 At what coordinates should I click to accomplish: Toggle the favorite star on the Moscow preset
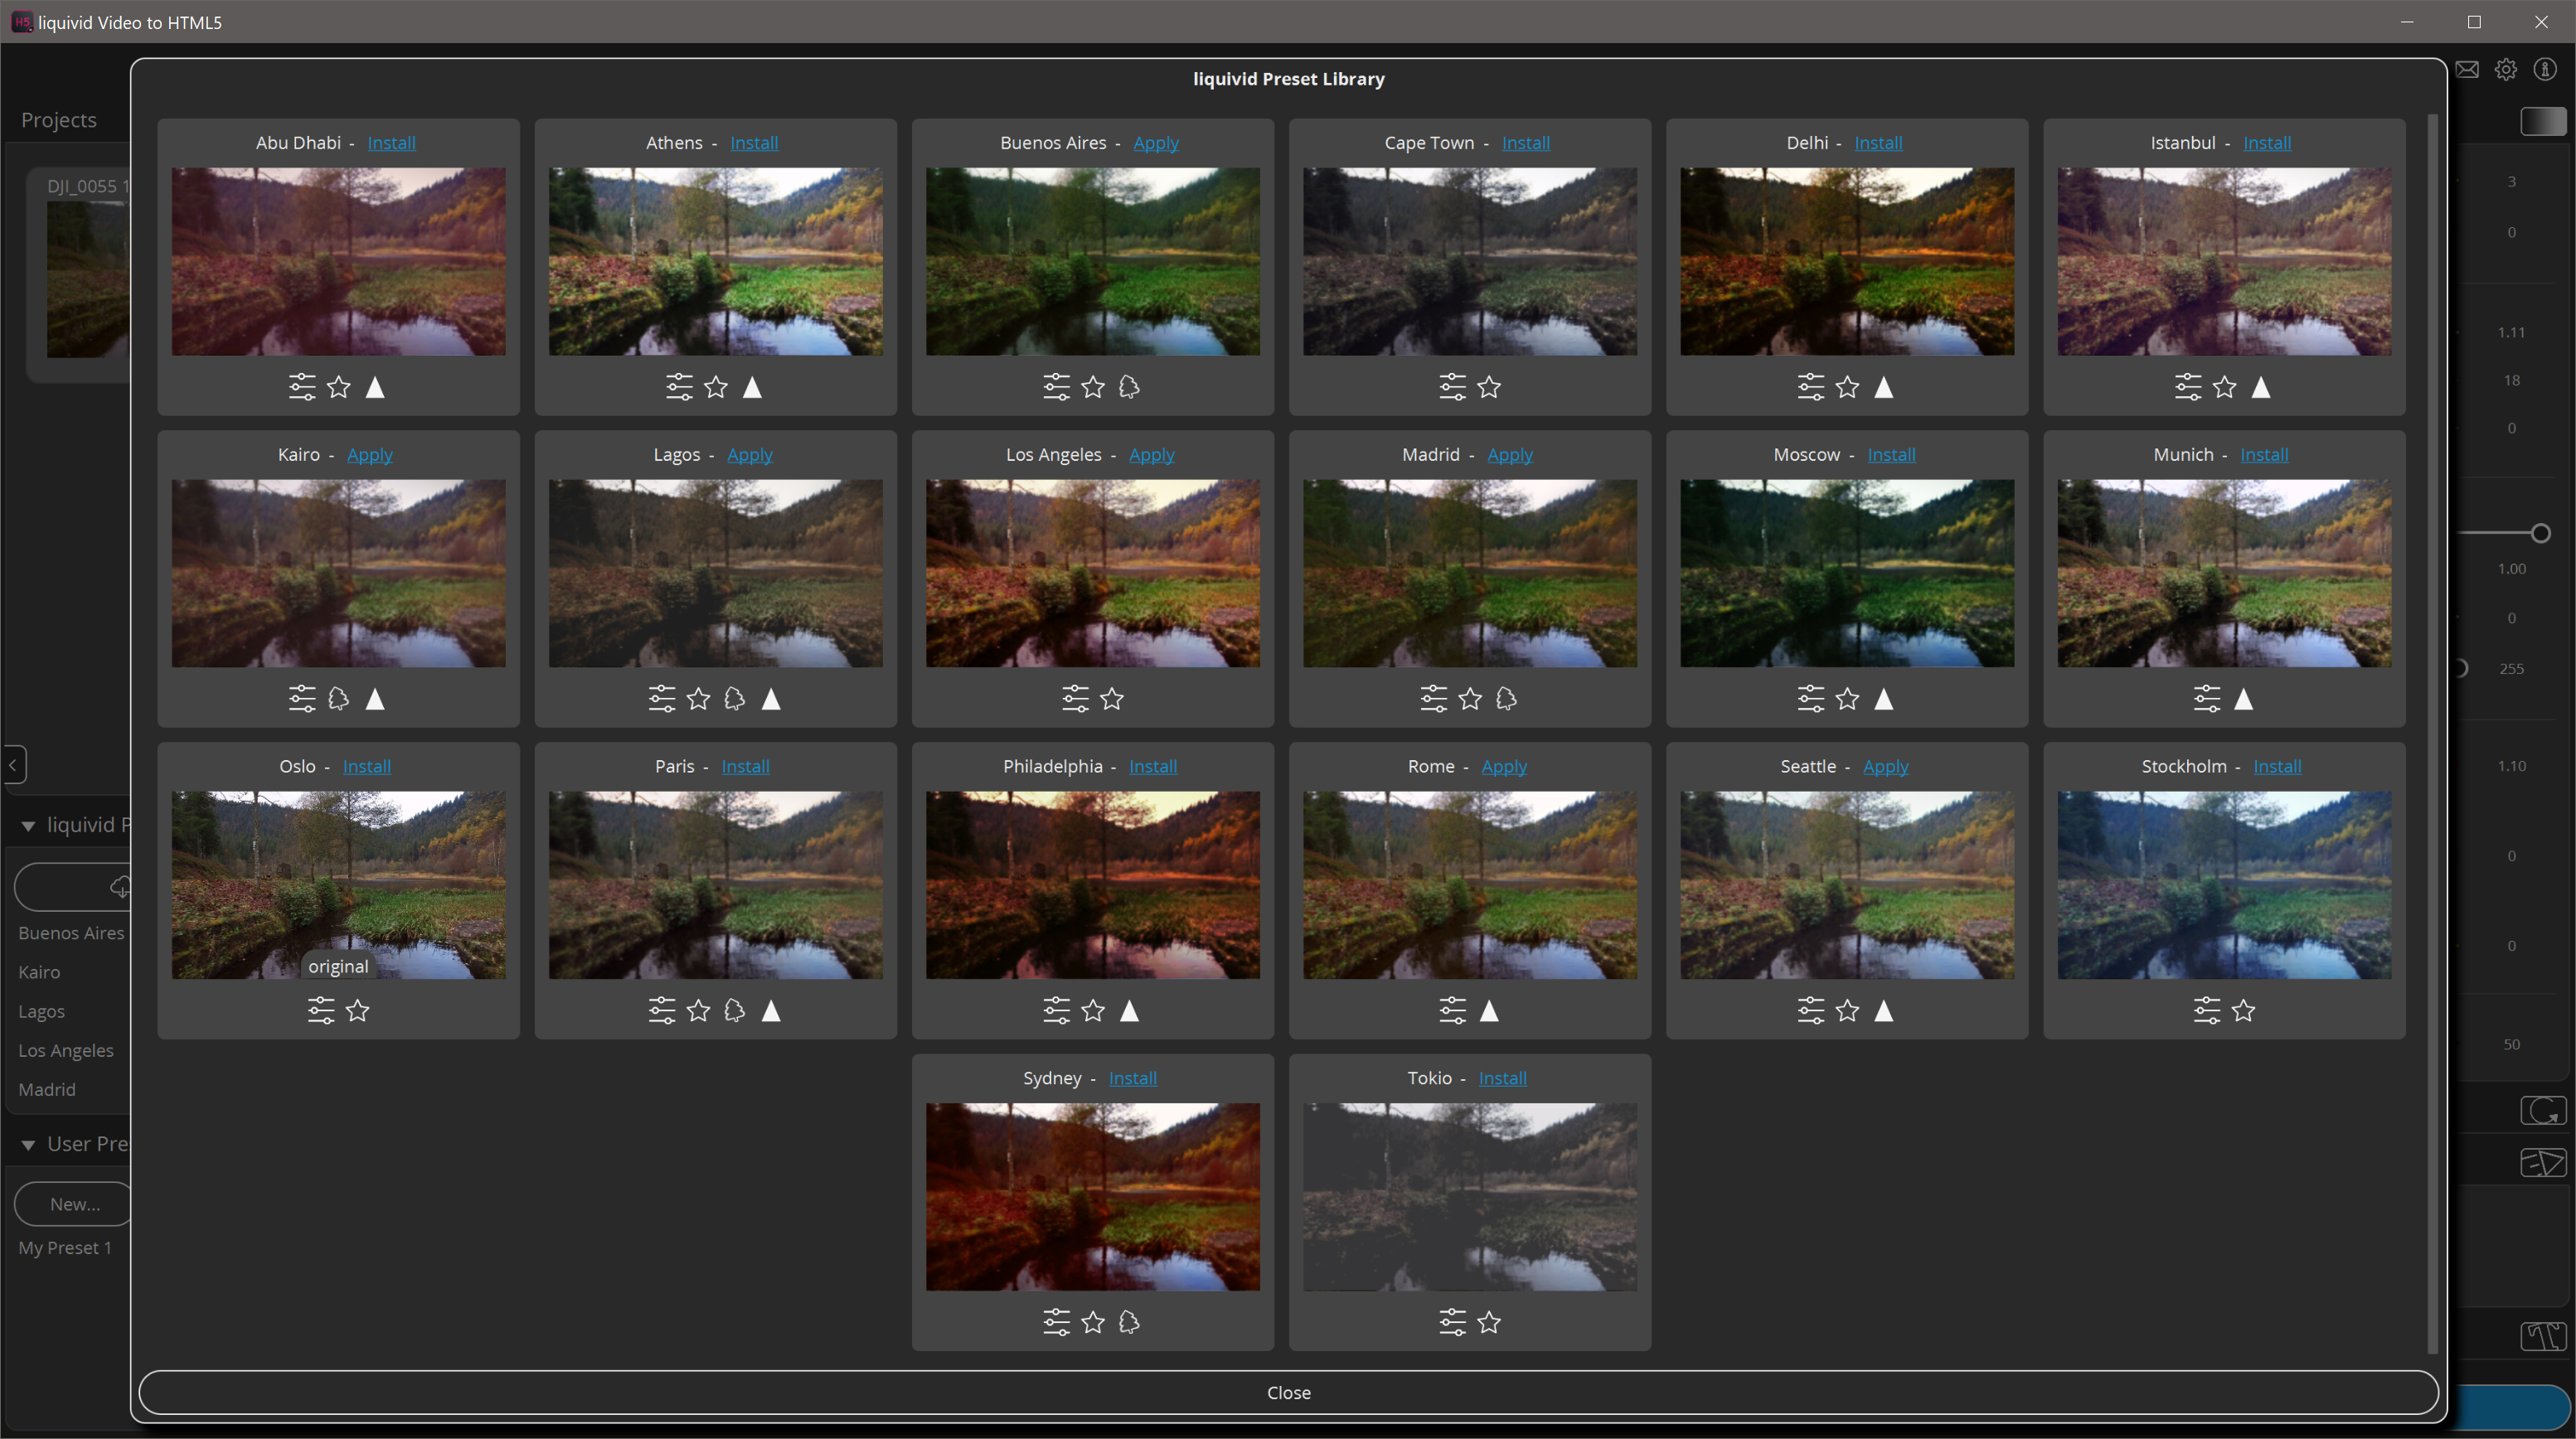coord(1846,698)
